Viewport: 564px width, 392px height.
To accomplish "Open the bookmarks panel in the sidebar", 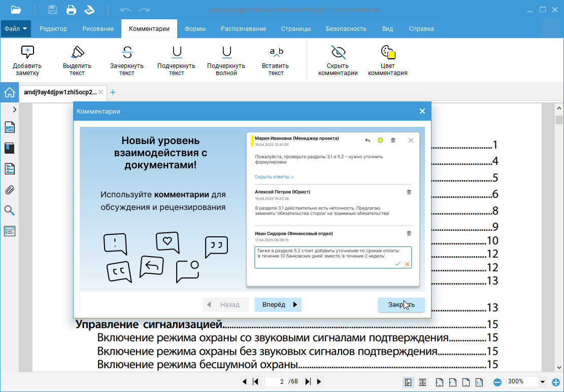I will point(10,148).
